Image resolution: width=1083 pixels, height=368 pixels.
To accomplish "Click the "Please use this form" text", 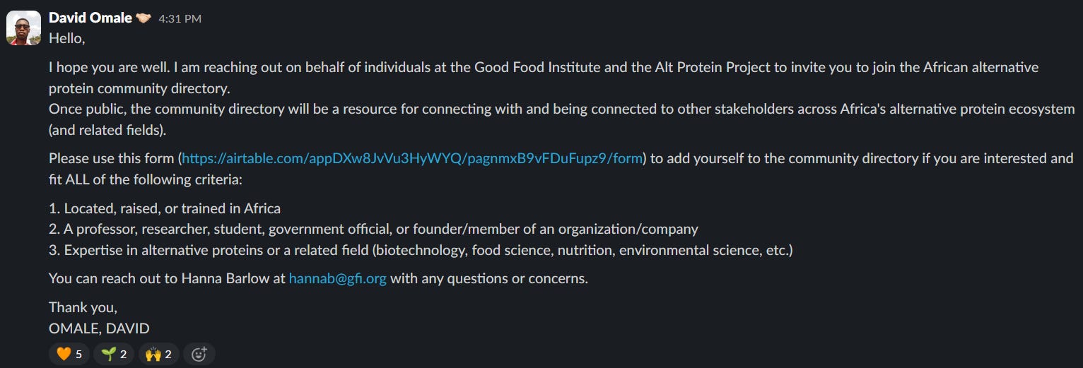I will pos(113,158).
